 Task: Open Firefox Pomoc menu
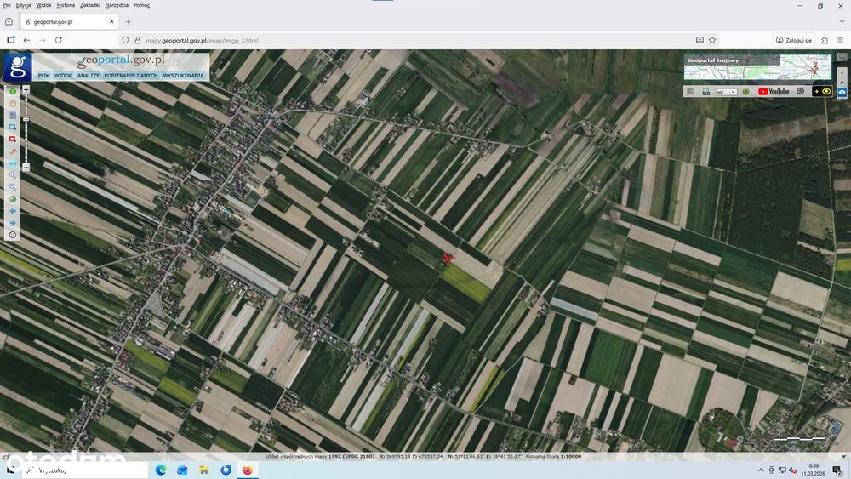tap(141, 5)
